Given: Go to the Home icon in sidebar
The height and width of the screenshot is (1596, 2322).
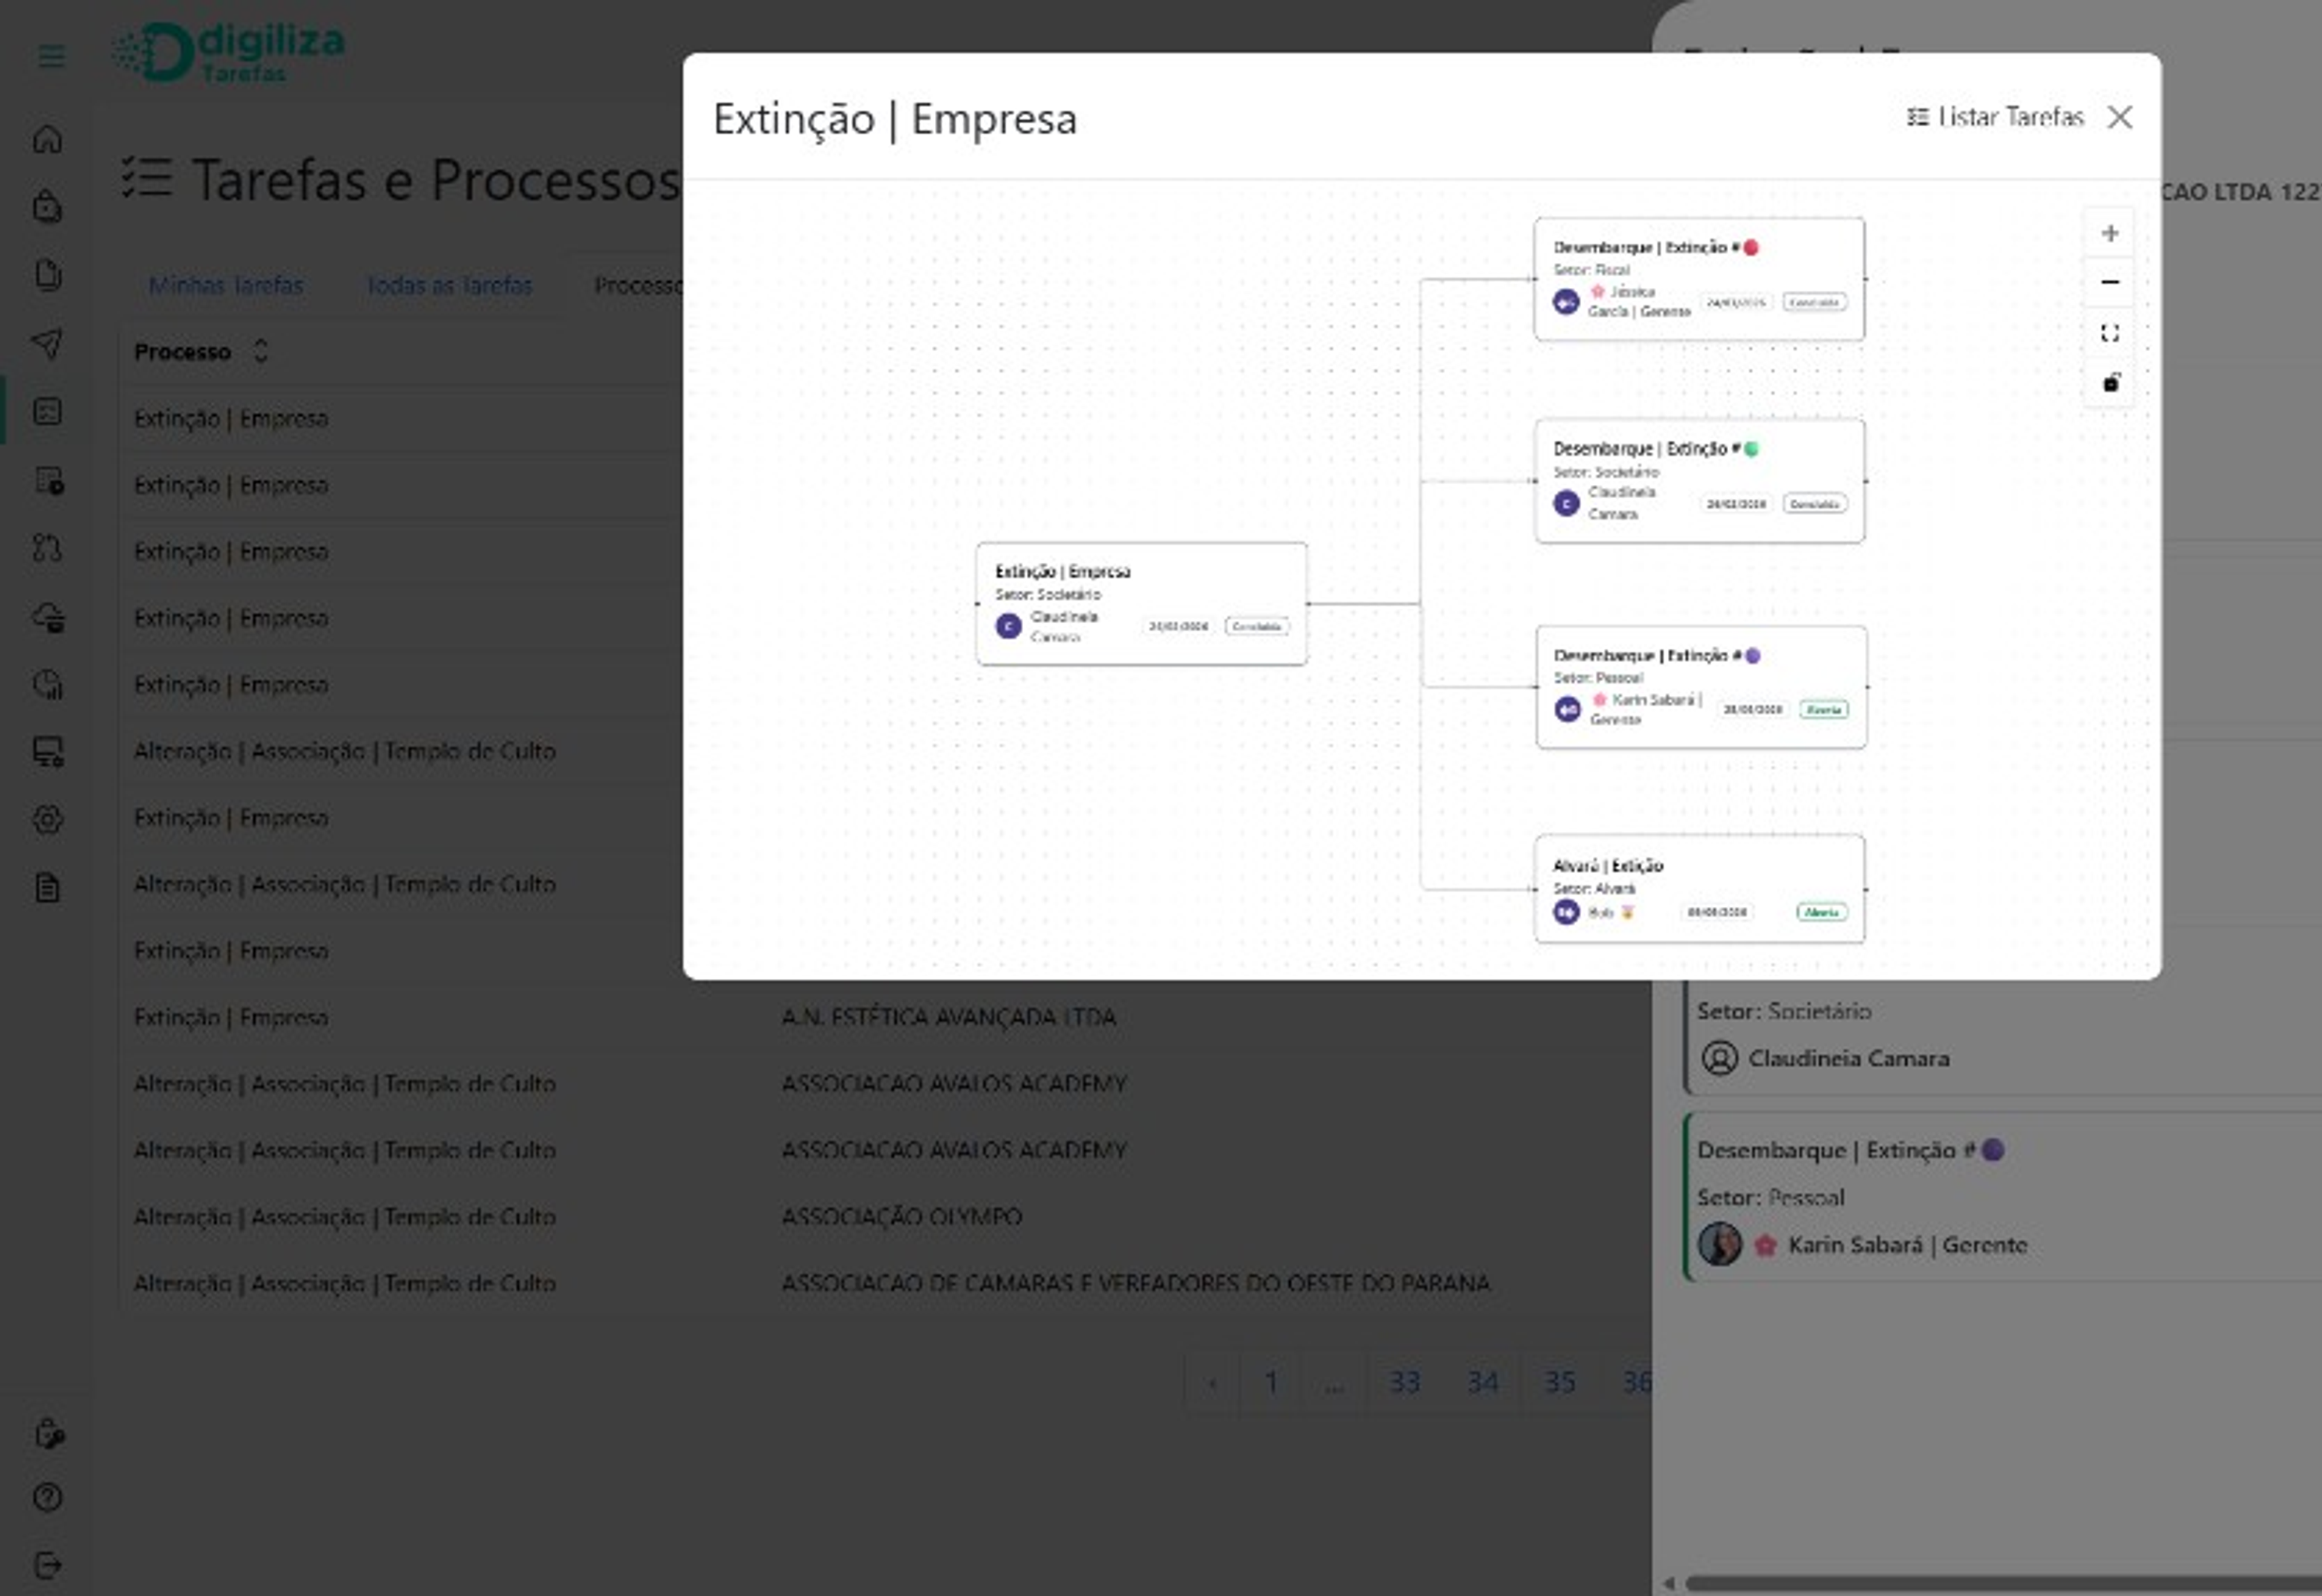Looking at the screenshot, I should click(47, 139).
